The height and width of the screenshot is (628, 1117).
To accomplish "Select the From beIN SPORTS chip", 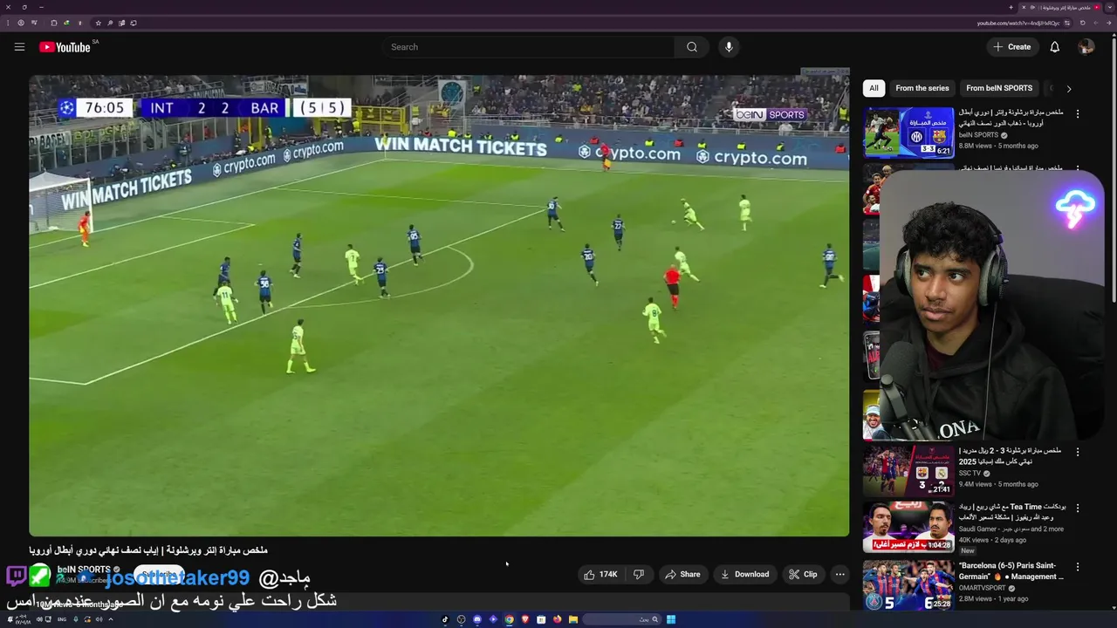I will pyautogui.click(x=999, y=88).
